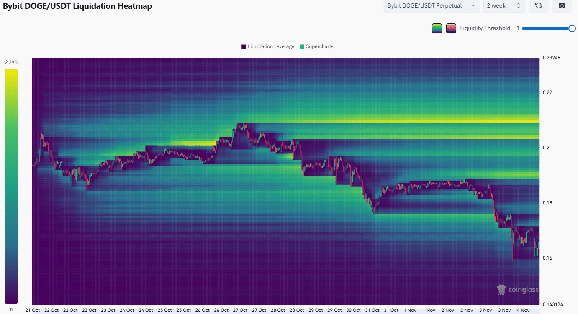Click the Coinglass logo watermark
The width and height of the screenshot is (578, 314).
coord(502,289)
